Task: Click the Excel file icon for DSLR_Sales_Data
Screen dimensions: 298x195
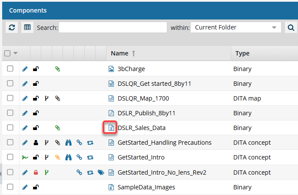Action: (111, 128)
